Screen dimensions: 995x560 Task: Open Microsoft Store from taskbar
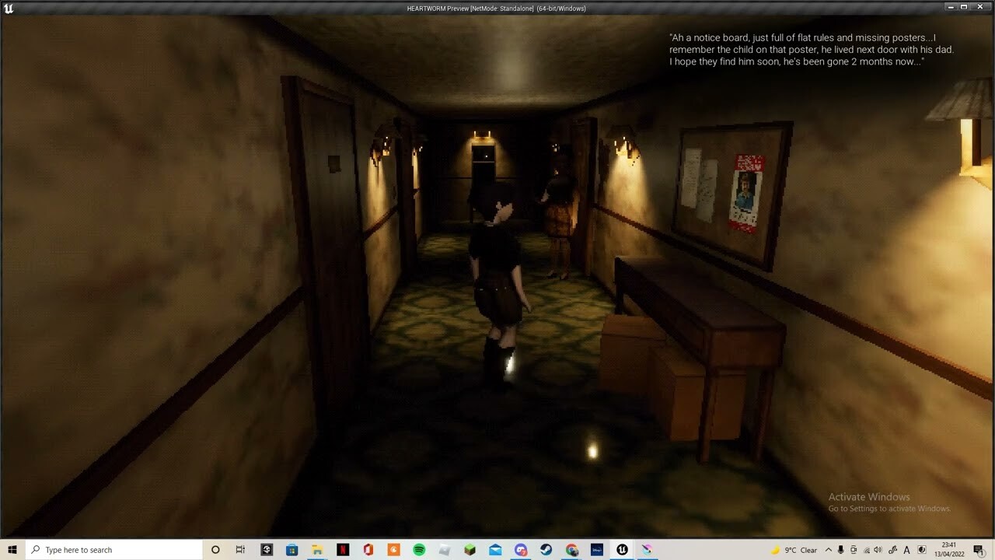[x=292, y=550]
